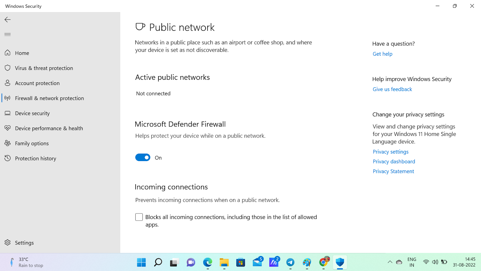This screenshot has height=271, width=481.
Task: Click the Protection history clock icon
Action: tap(8, 158)
